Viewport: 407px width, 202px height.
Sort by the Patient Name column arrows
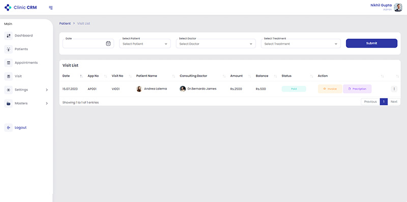click(173, 76)
